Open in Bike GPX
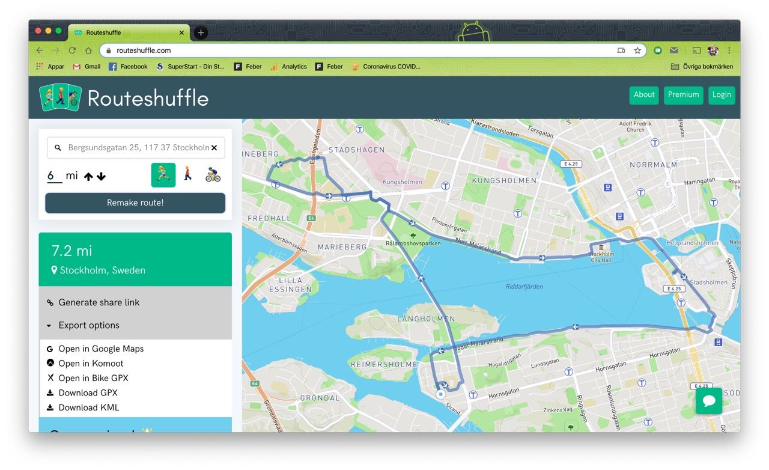This screenshot has width=769, height=470. (93, 378)
